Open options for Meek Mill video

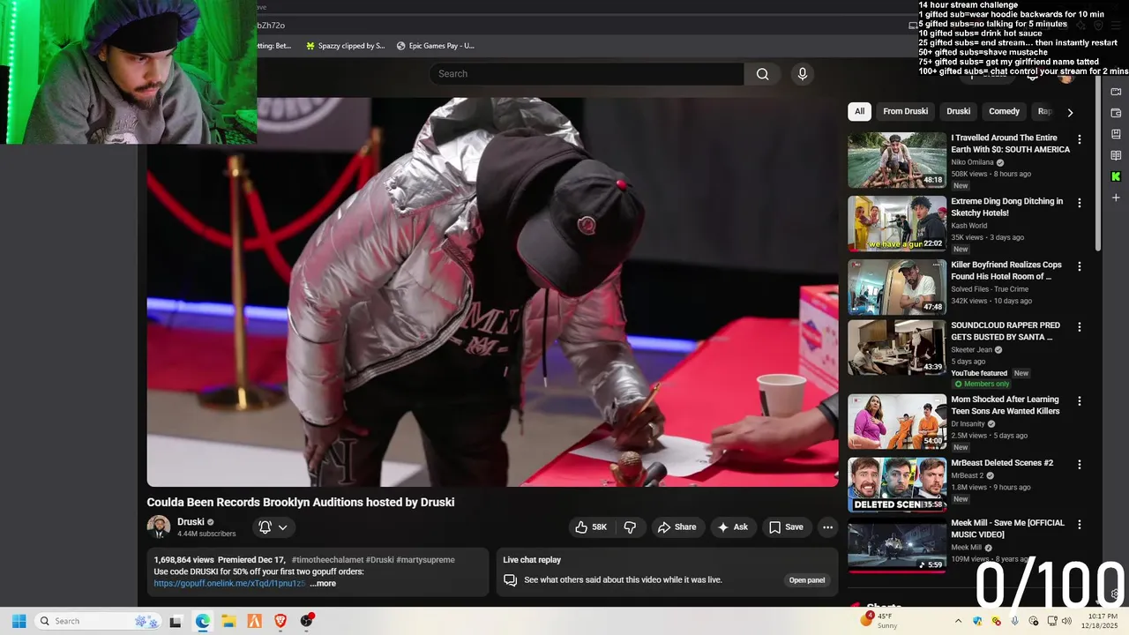[1079, 524]
